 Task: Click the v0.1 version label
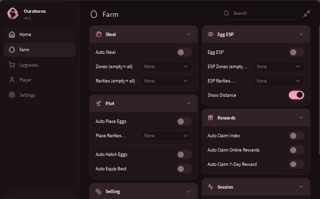[27, 18]
